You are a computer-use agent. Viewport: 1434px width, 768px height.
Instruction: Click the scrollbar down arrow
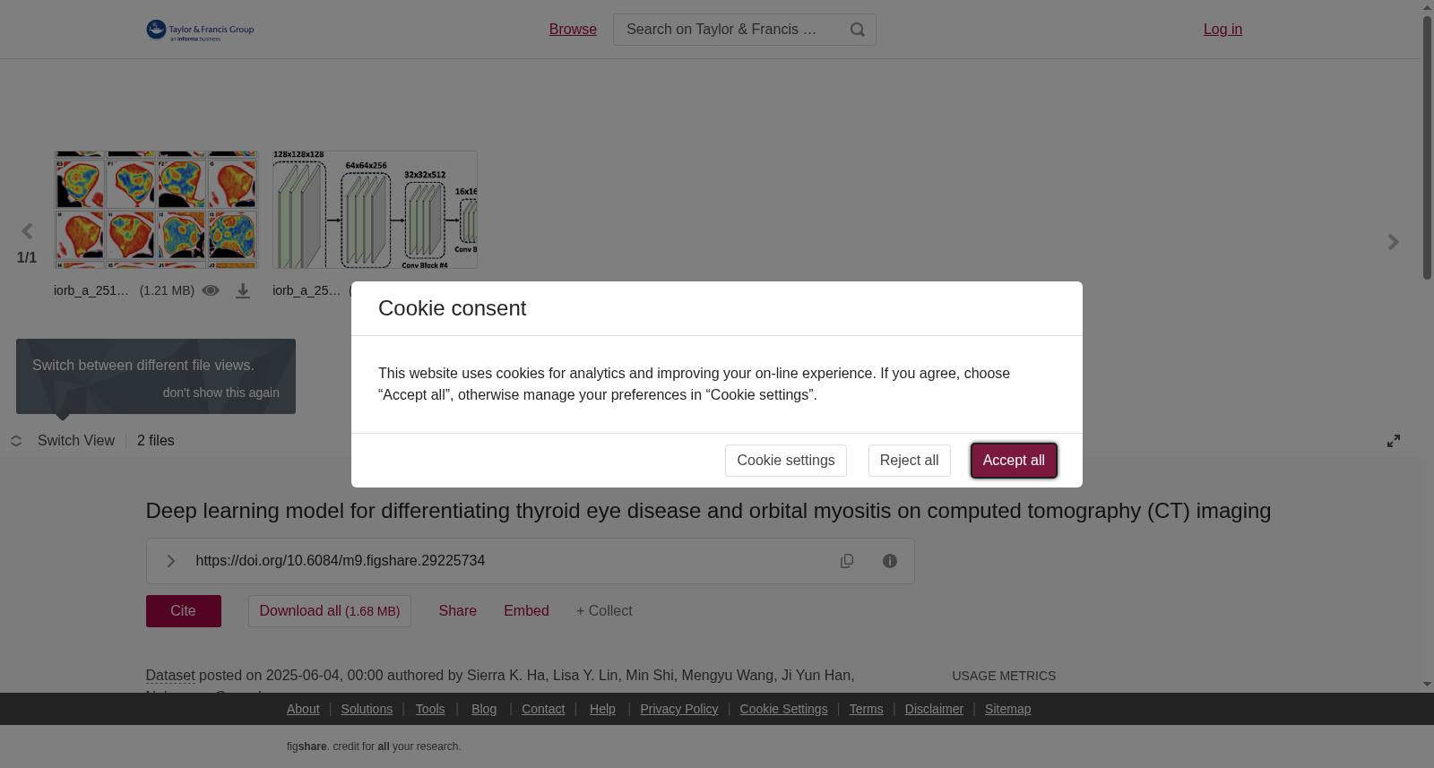click(x=1427, y=685)
